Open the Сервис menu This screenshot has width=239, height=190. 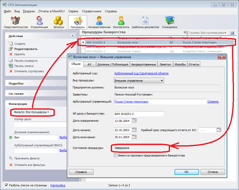tap(73, 11)
